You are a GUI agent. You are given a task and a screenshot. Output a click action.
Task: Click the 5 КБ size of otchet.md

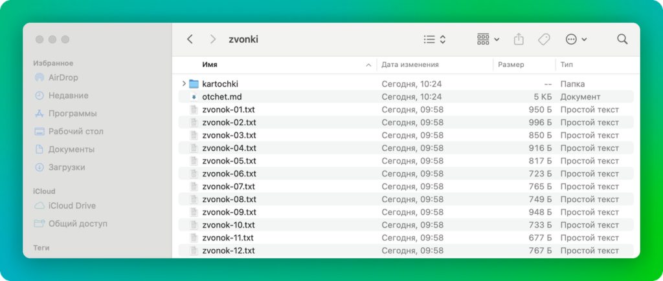543,97
